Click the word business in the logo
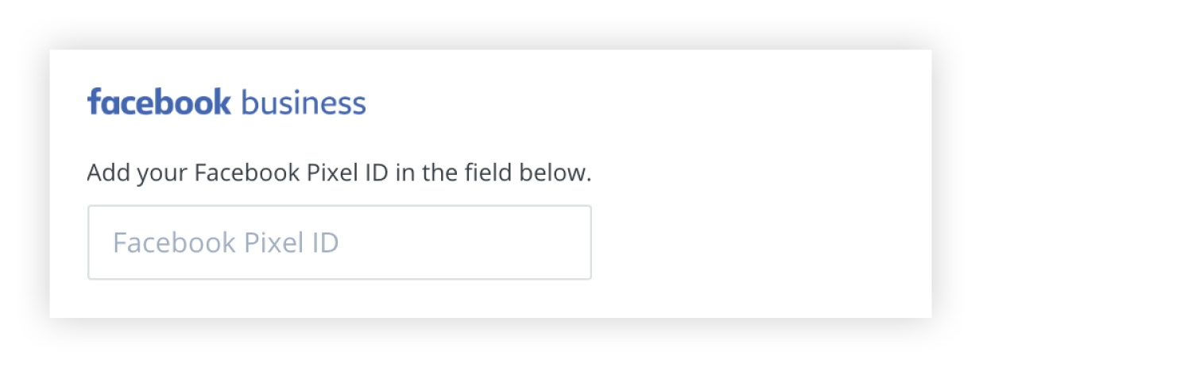The height and width of the screenshot is (368, 1192). [303, 103]
